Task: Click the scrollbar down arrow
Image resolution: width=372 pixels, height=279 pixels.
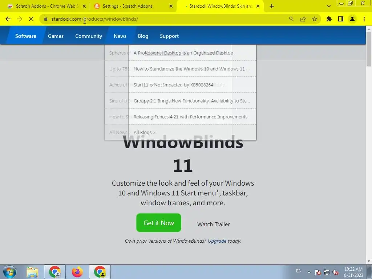Action: pyautogui.click(x=369, y=261)
